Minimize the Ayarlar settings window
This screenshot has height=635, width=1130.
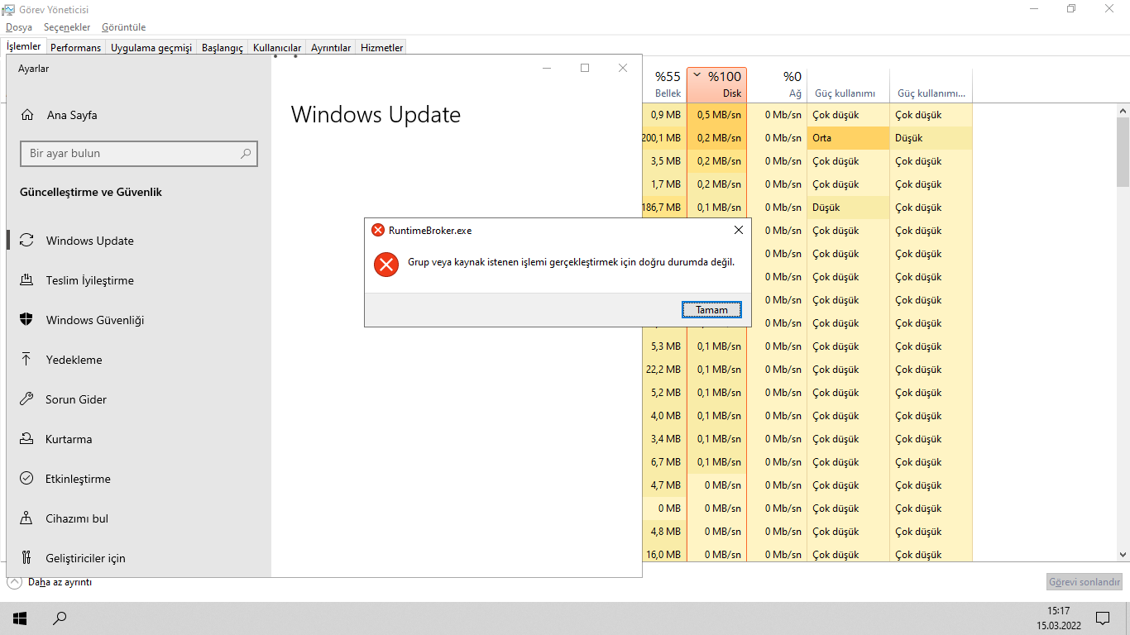pyautogui.click(x=547, y=68)
